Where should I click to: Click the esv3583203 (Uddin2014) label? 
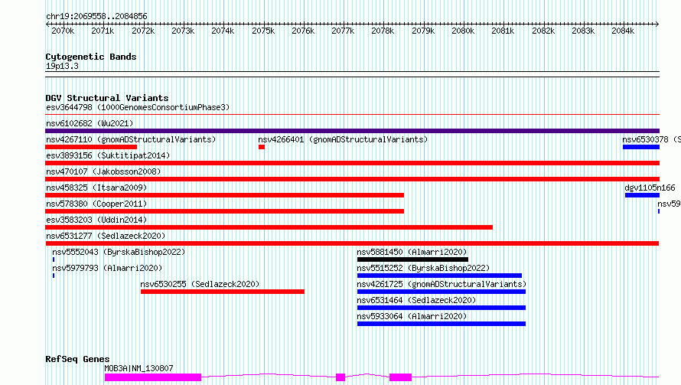(96, 220)
